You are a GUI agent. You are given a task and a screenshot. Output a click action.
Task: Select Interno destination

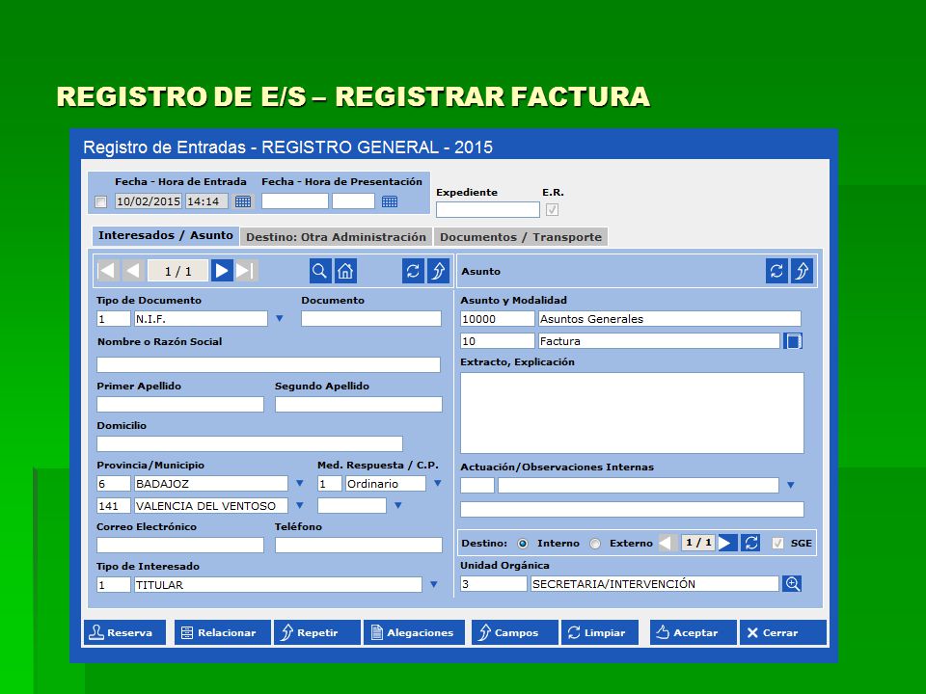click(x=522, y=544)
